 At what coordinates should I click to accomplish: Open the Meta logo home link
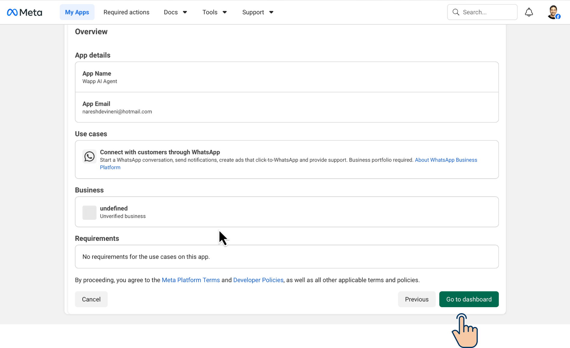pos(25,12)
